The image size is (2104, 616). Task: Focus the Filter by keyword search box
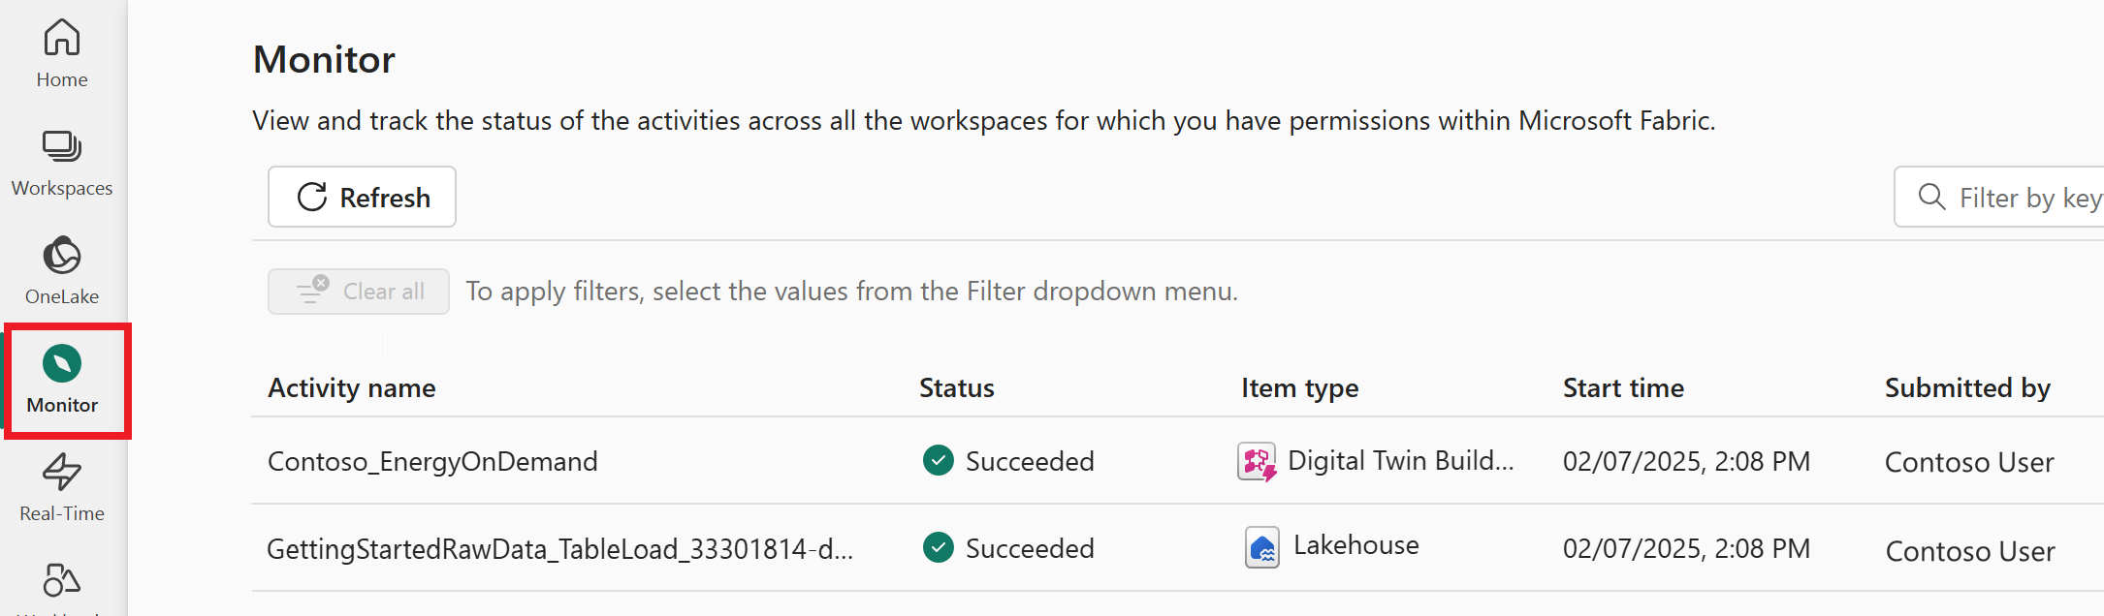(x=1999, y=197)
